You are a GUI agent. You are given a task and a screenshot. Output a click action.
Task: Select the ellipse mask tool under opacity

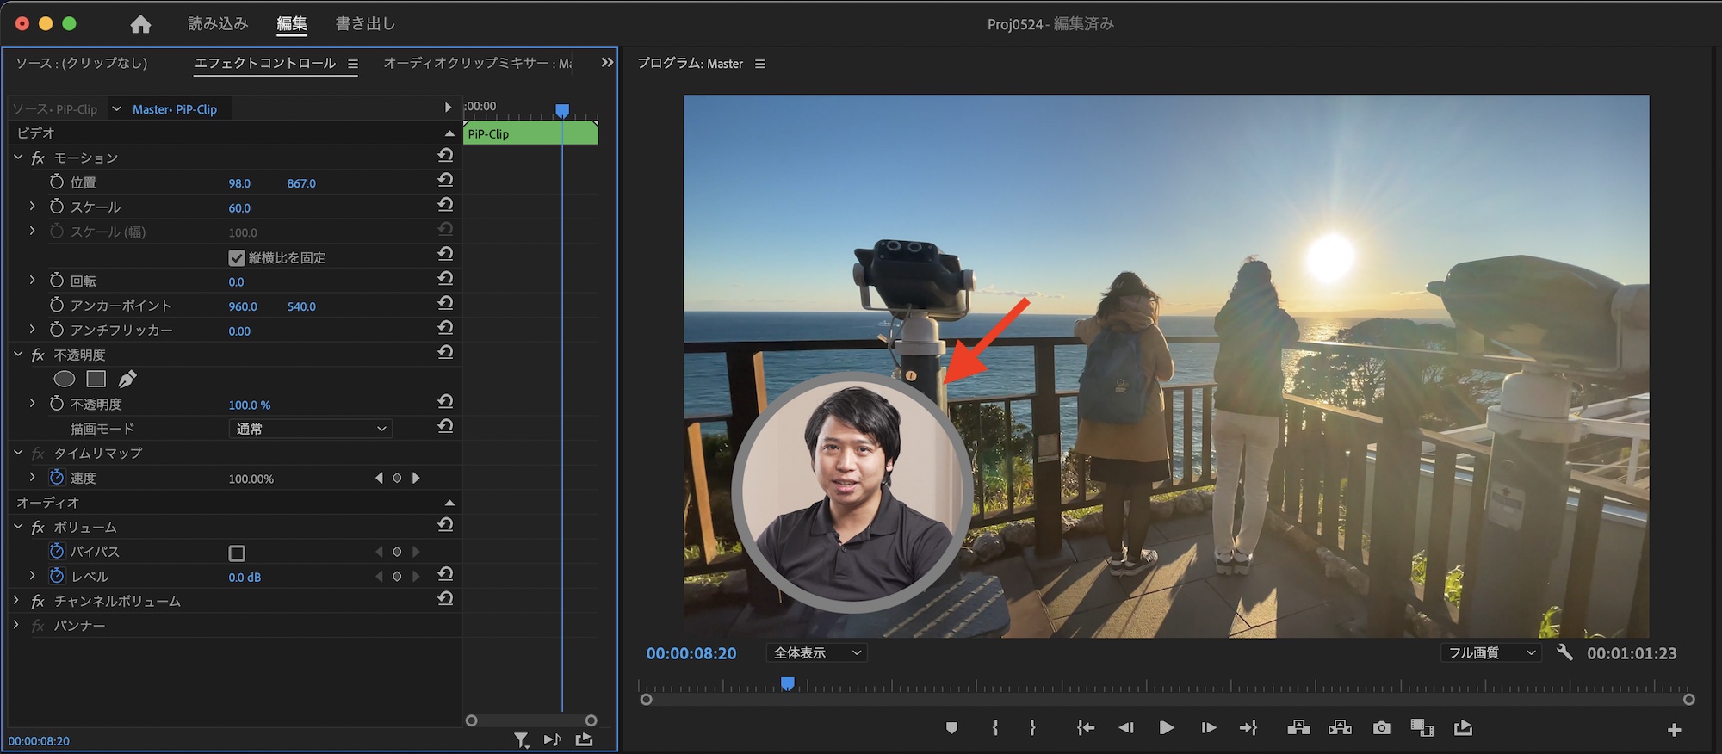click(65, 379)
